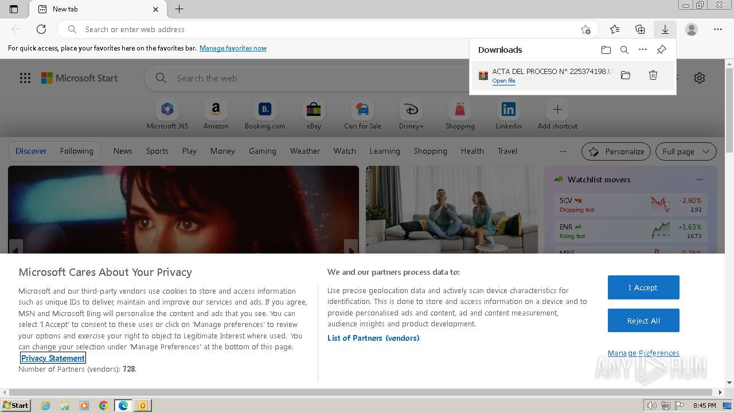Screen dimensions: 734x413
Task: Open the Sports category
Action: coord(157,151)
